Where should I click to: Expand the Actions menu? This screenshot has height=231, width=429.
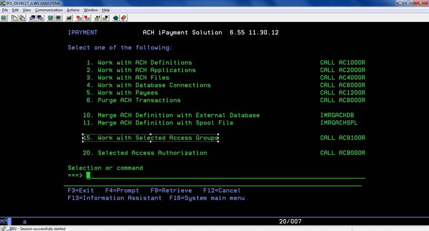click(73, 10)
